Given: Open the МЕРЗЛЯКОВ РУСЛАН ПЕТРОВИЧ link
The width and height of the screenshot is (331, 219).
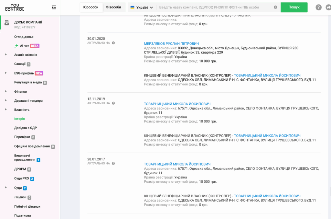Looking at the screenshot, I should pyautogui.click(x=171, y=43).
